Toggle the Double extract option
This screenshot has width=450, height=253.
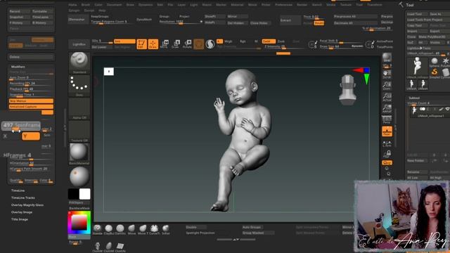[x=319, y=23]
